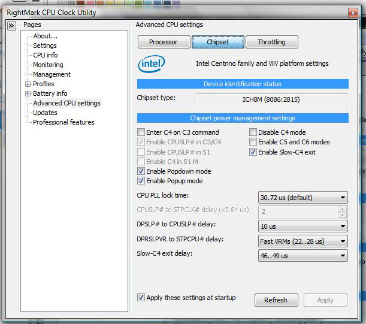Image resolution: width=366 pixels, height=324 pixels.
Task: Click the Intel Centrino family platform text
Action: tap(262, 63)
